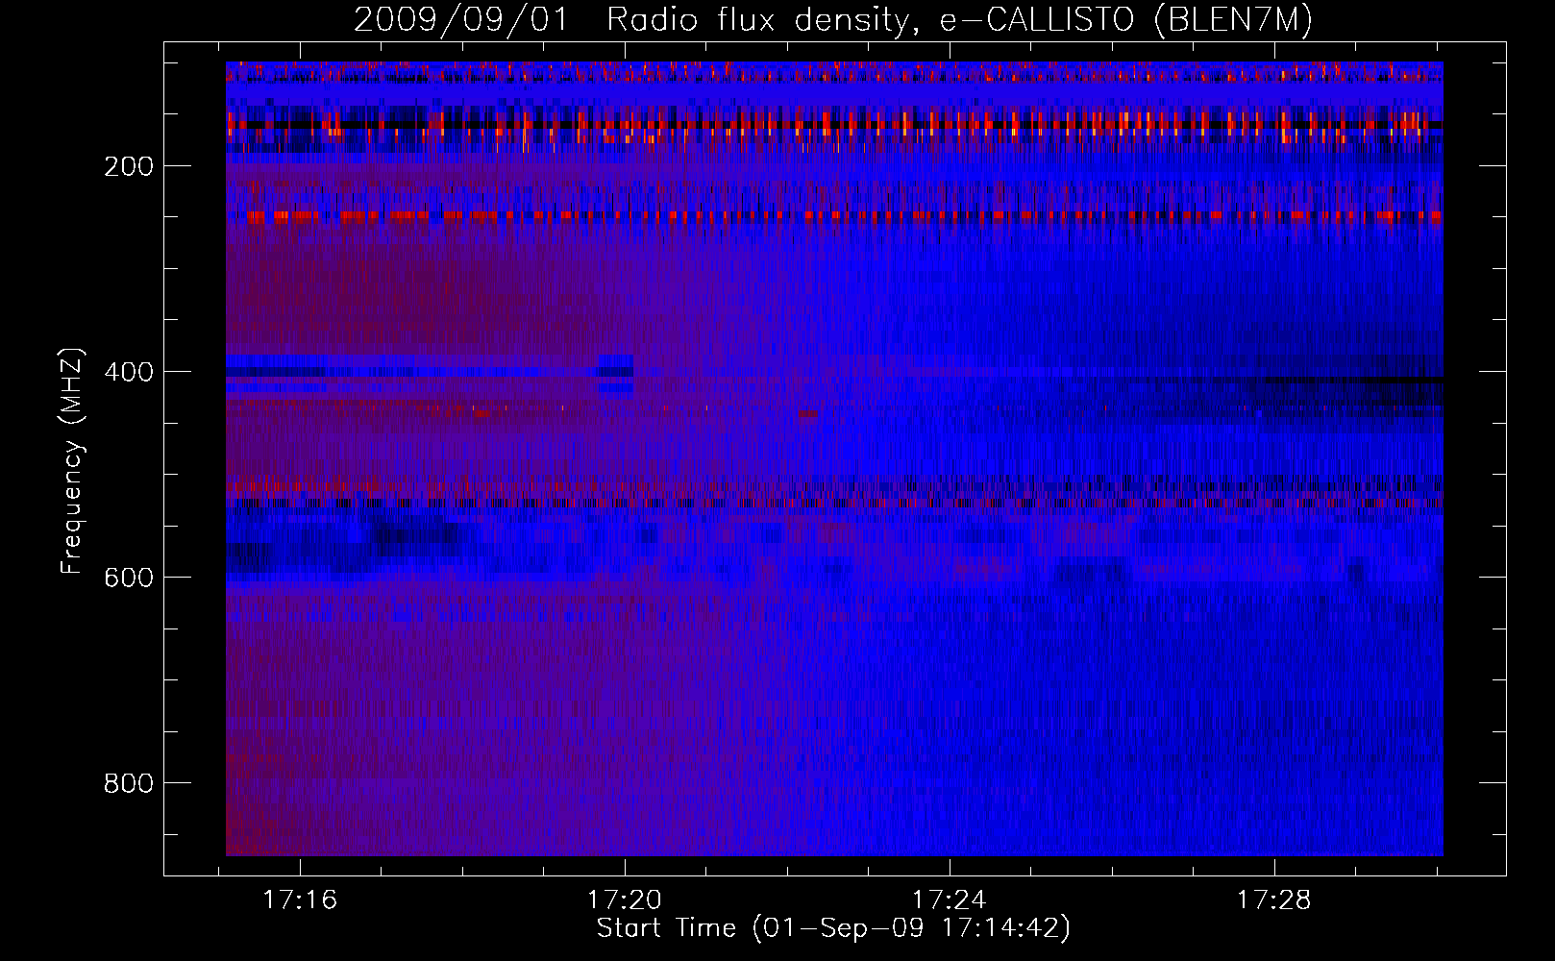Click the 200 frequency tick label

[x=129, y=166]
